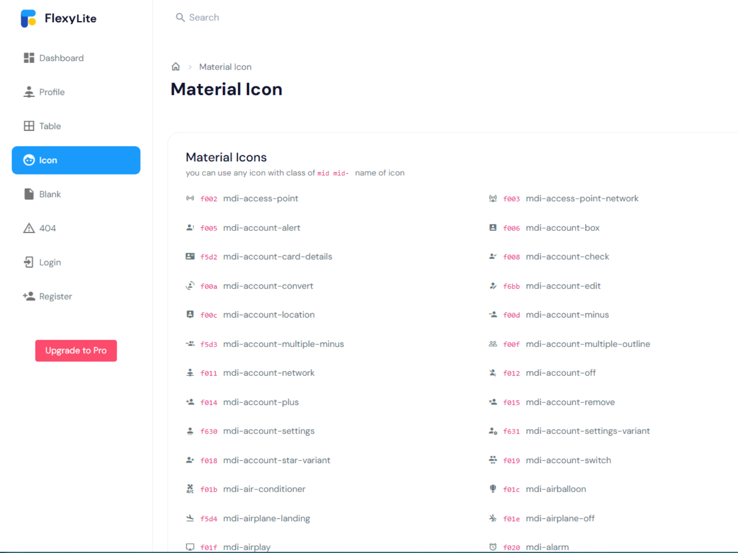This screenshot has width=738, height=553.
Task: Click the mdi-account-alert icon glyph
Action: (190, 228)
